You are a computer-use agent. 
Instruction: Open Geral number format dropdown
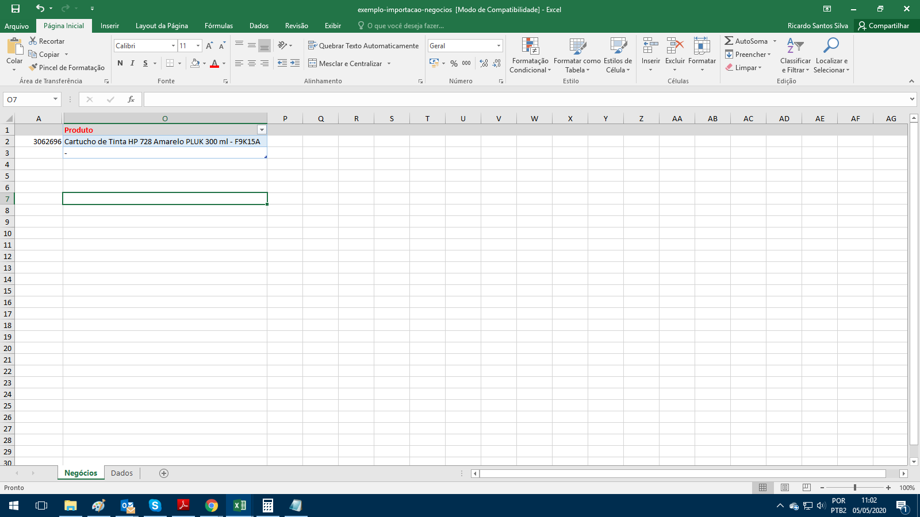[x=499, y=46]
